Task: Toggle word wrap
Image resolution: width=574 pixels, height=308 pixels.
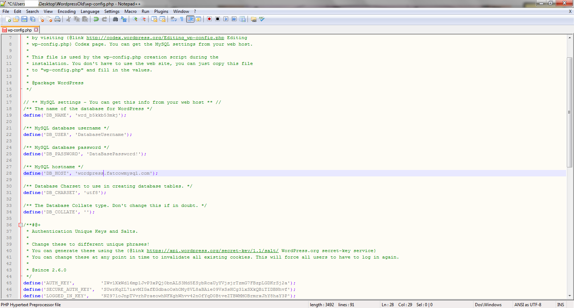Action: coord(174,19)
